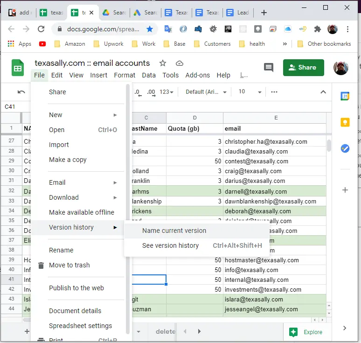Click the Google Sheets home icon
This screenshot has width=361, height=343.
pos(18,68)
